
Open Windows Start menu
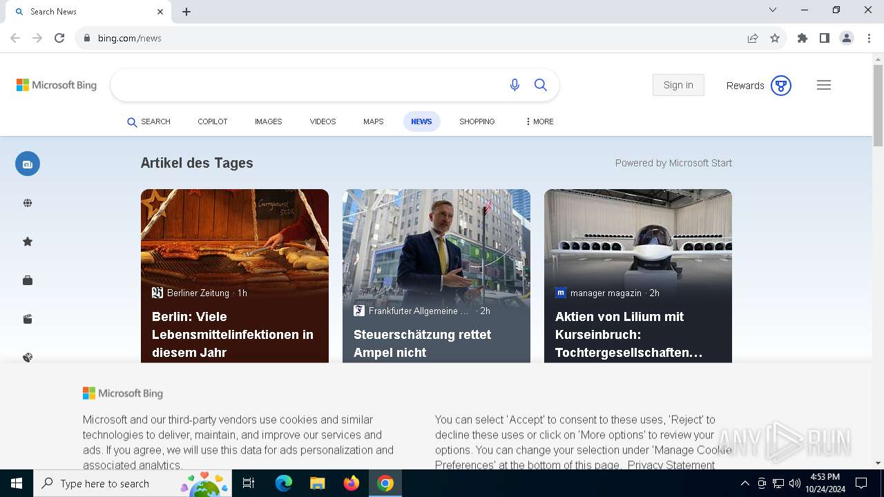pyautogui.click(x=17, y=483)
